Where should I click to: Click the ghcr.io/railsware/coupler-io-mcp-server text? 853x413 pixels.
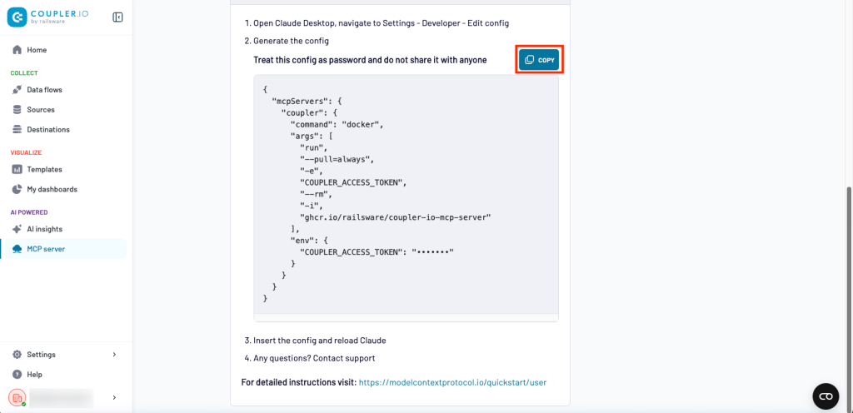tap(396, 217)
